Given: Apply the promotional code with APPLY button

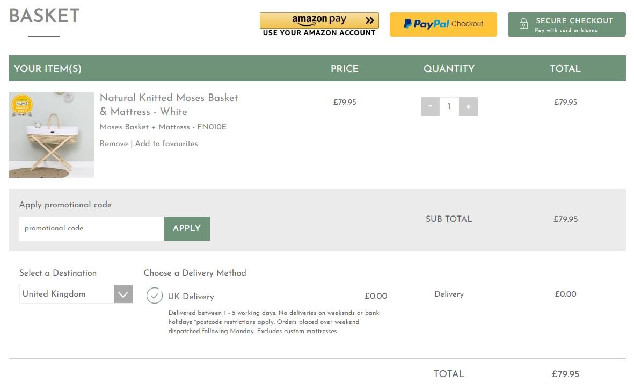Looking at the screenshot, I should [187, 228].
